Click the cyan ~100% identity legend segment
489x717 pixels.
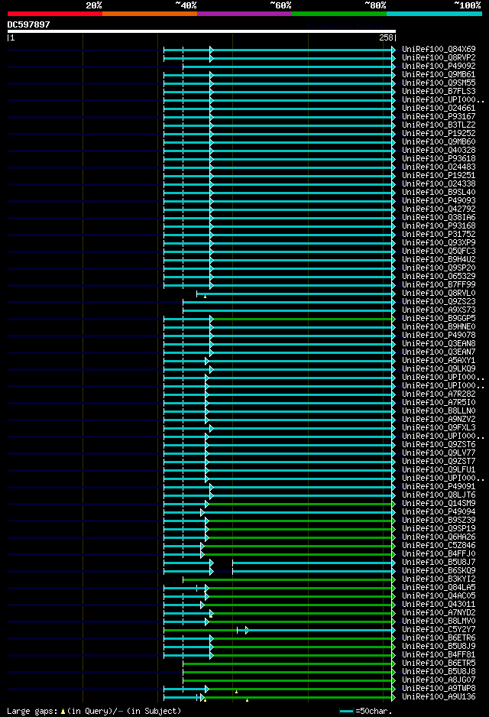tap(434, 14)
